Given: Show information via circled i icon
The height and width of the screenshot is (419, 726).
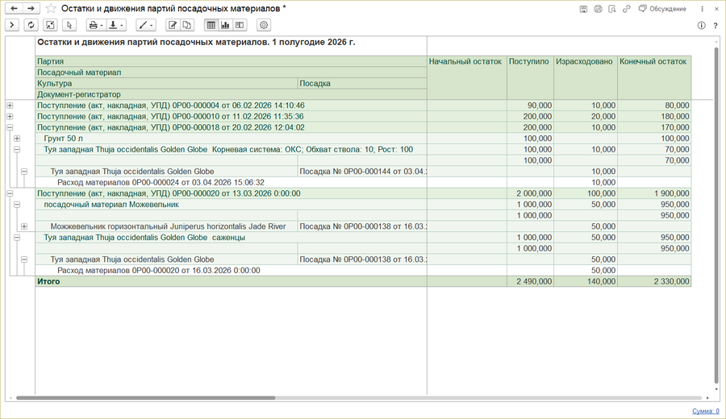Looking at the screenshot, I should point(702,26).
